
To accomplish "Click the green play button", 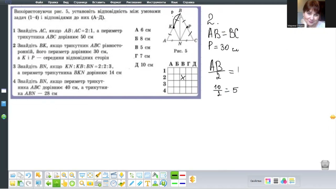I will pos(72,183).
